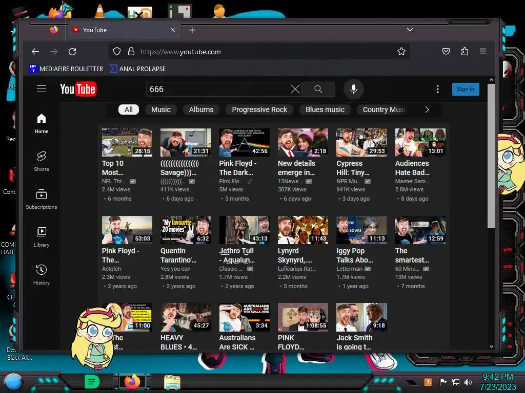Open Shorts in the sidebar
525x393 pixels.
point(42,161)
